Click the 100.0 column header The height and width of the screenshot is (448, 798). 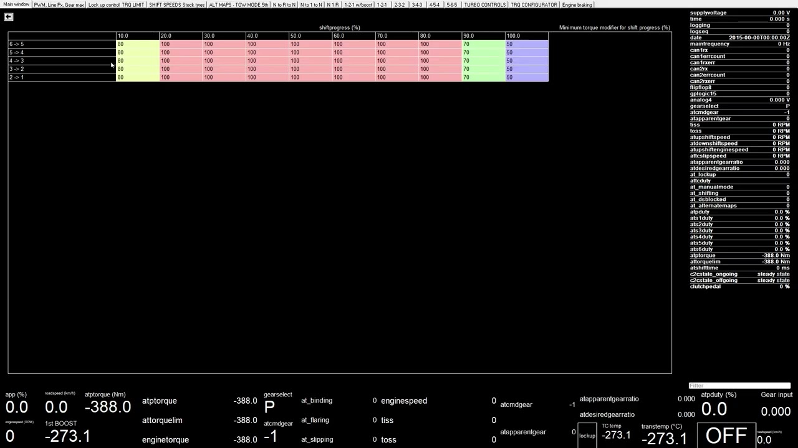coord(527,36)
